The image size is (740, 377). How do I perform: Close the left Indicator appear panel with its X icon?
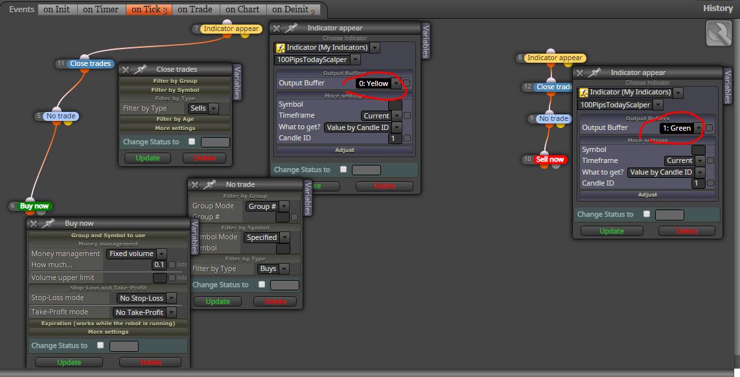pos(277,28)
